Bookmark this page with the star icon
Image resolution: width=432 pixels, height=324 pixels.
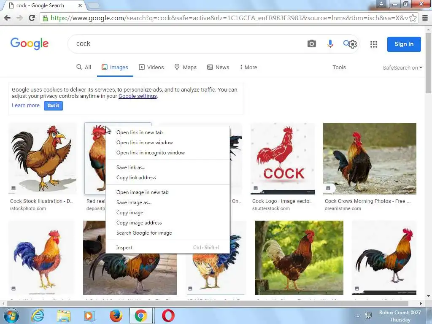pos(413,18)
